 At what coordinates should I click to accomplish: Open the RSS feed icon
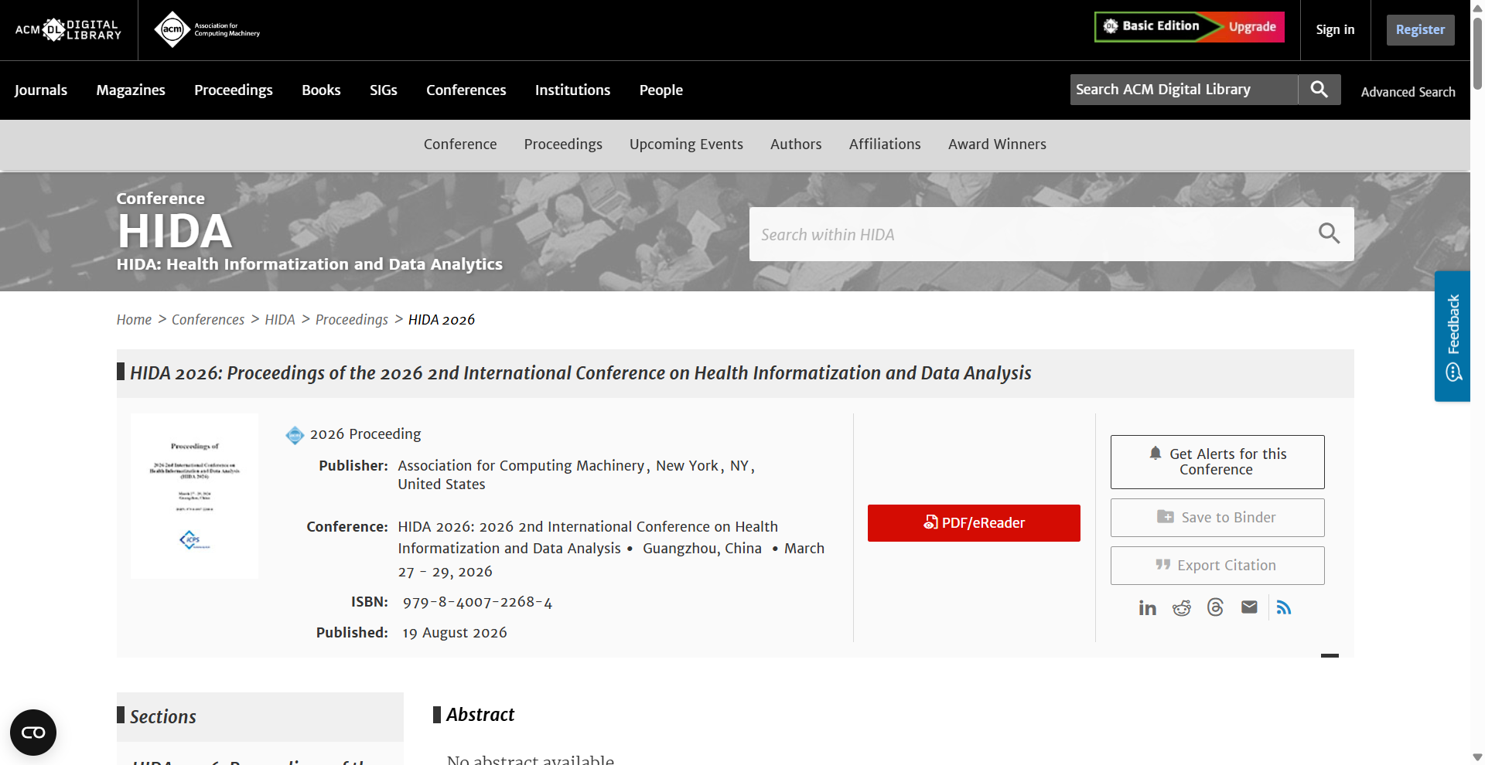click(x=1284, y=608)
